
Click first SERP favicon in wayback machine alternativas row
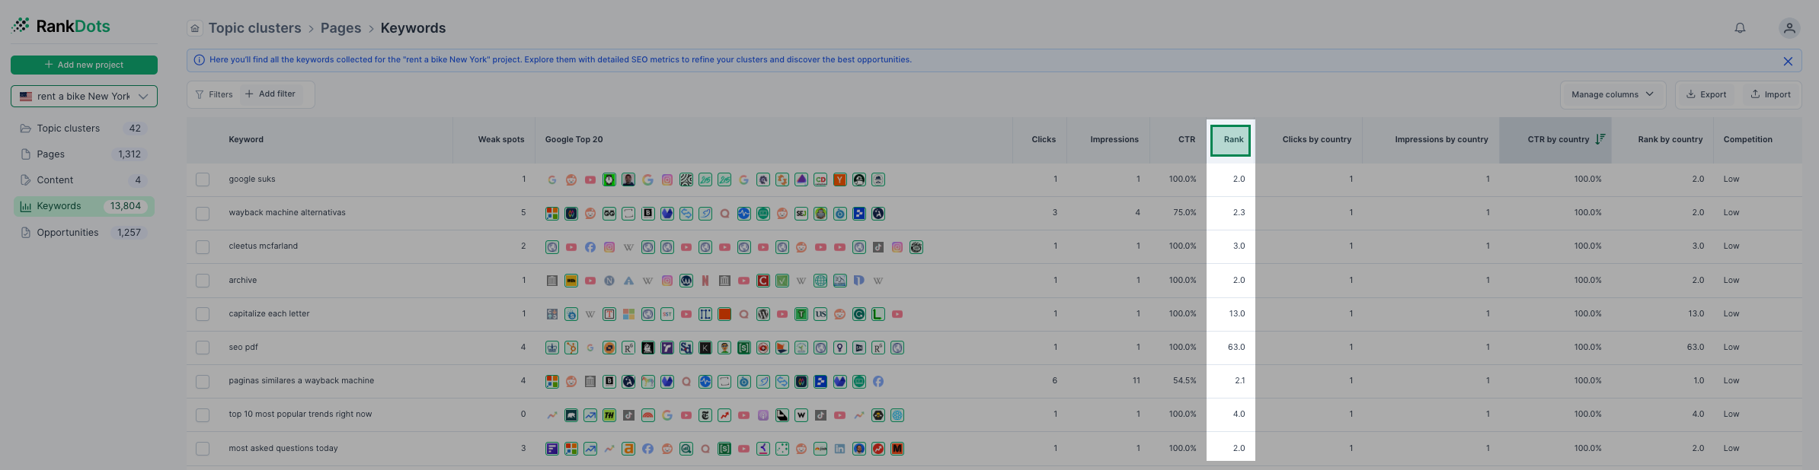point(552,214)
